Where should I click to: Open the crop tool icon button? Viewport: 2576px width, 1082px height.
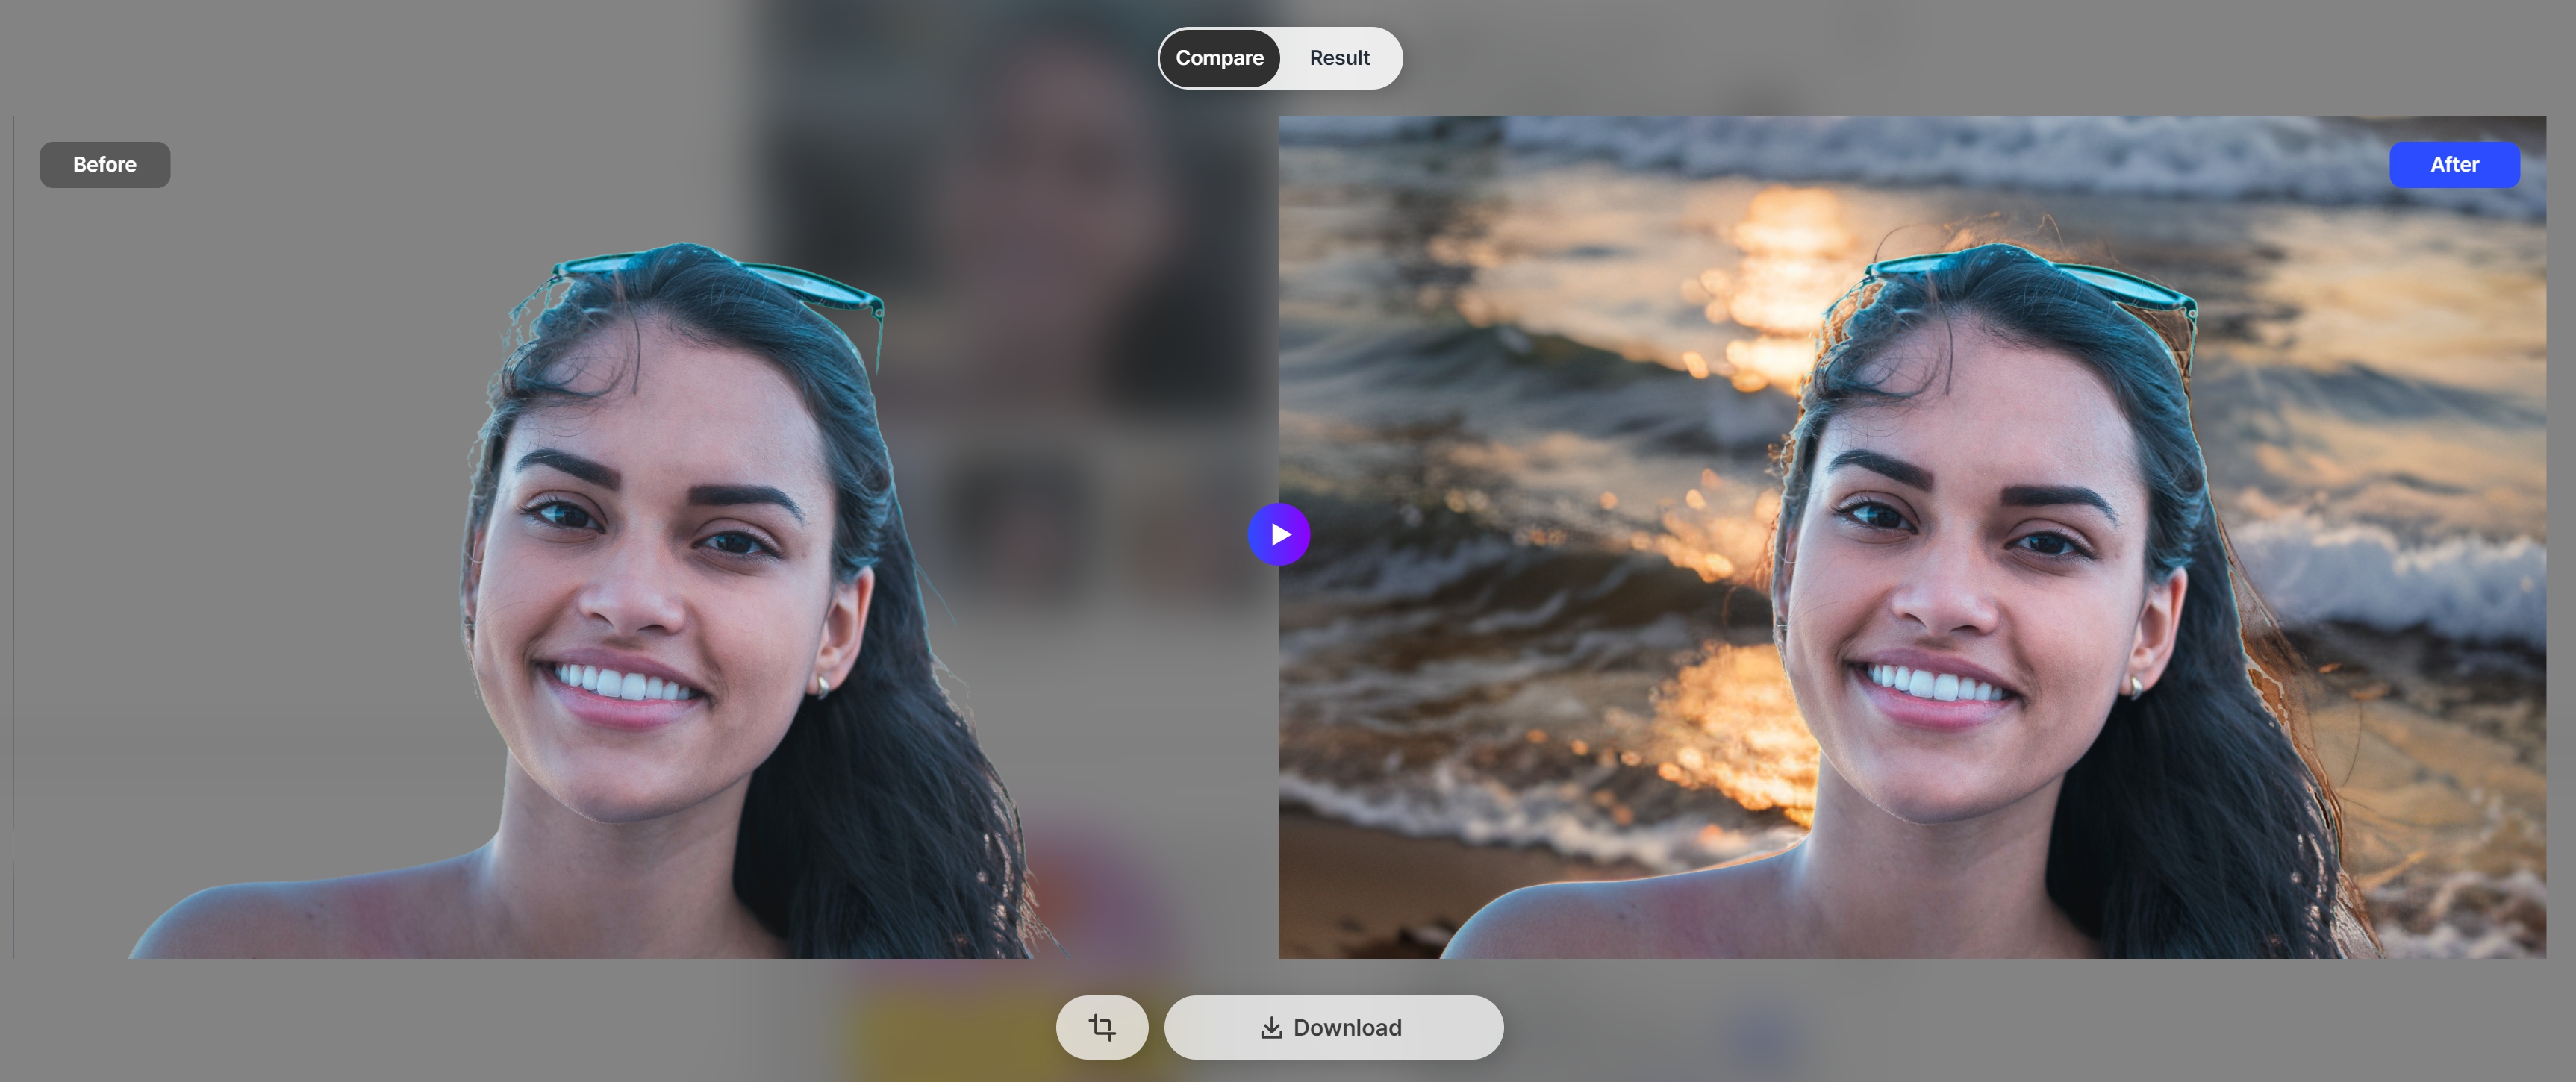click(1101, 1027)
